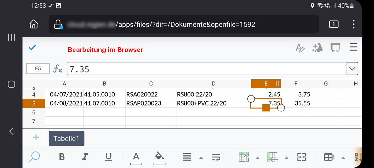
Task: Toggle underline formatting
Action: pos(108,157)
